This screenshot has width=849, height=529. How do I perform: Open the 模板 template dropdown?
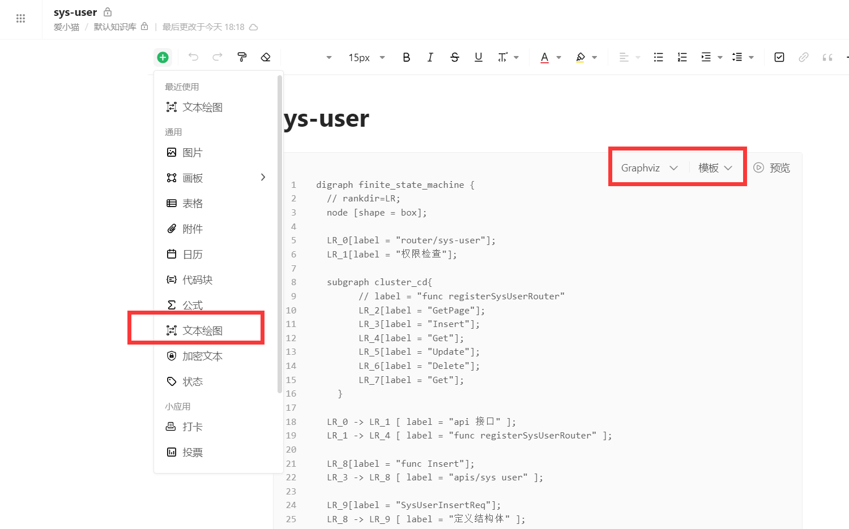point(715,167)
